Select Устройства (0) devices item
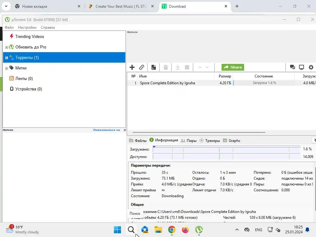The image size is (316, 237). [29, 89]
